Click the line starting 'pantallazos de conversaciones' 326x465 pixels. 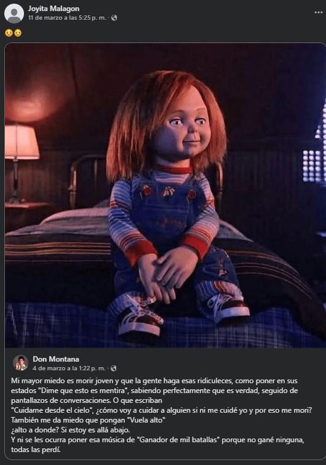[x=87, y=400]
